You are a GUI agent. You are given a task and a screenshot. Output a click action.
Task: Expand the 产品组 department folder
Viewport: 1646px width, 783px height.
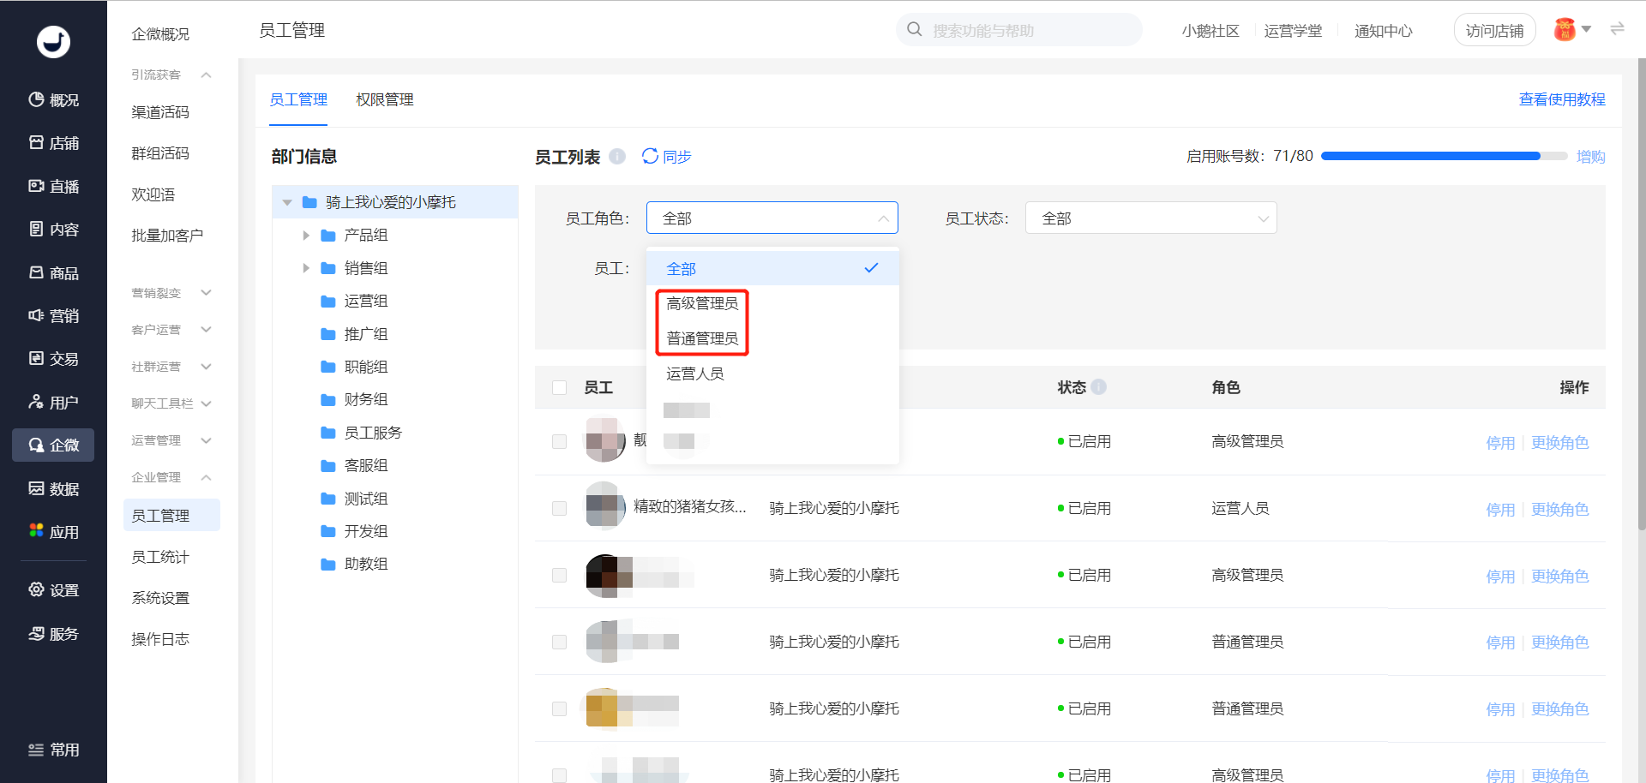point(306,235)
